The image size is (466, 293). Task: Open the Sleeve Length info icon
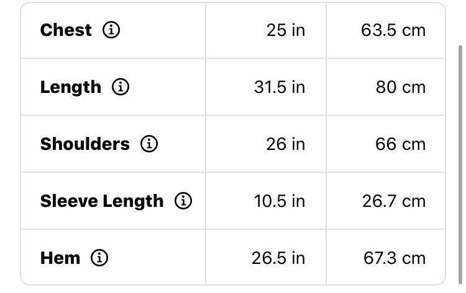coord(183,201)
